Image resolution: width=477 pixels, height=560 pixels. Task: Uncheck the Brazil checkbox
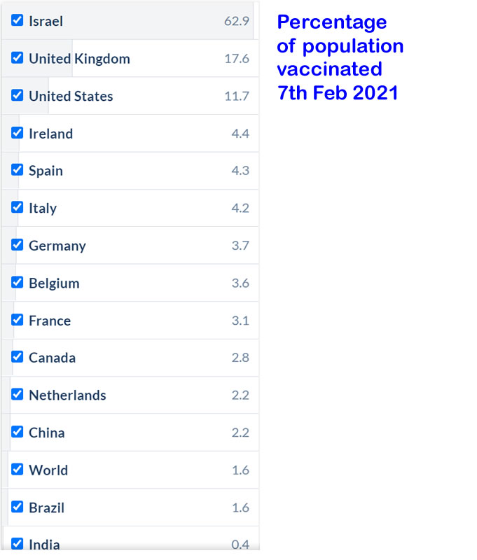(x=18, y=507)
